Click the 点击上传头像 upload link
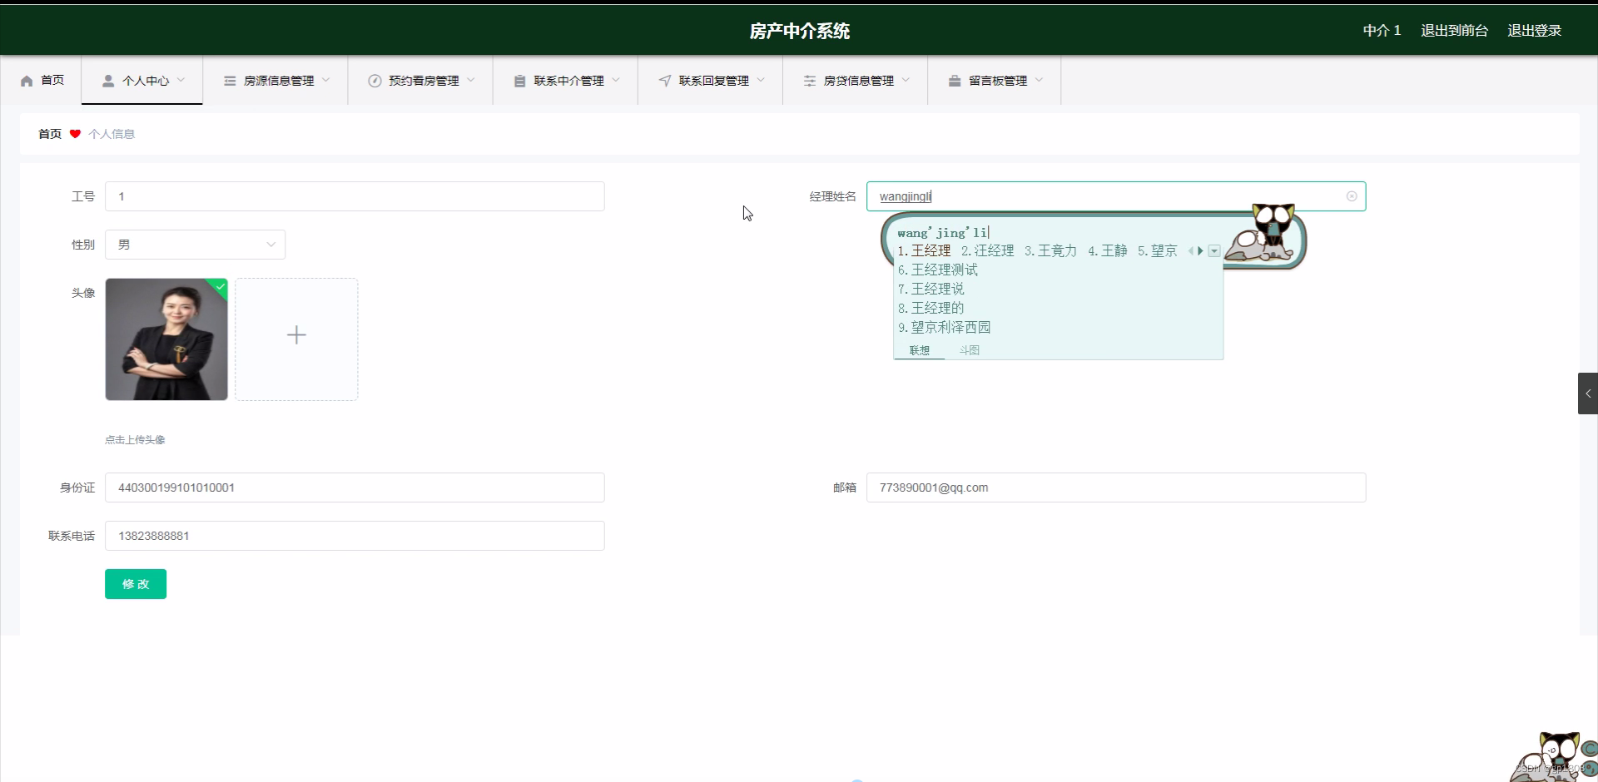 (x=135, y=440)
